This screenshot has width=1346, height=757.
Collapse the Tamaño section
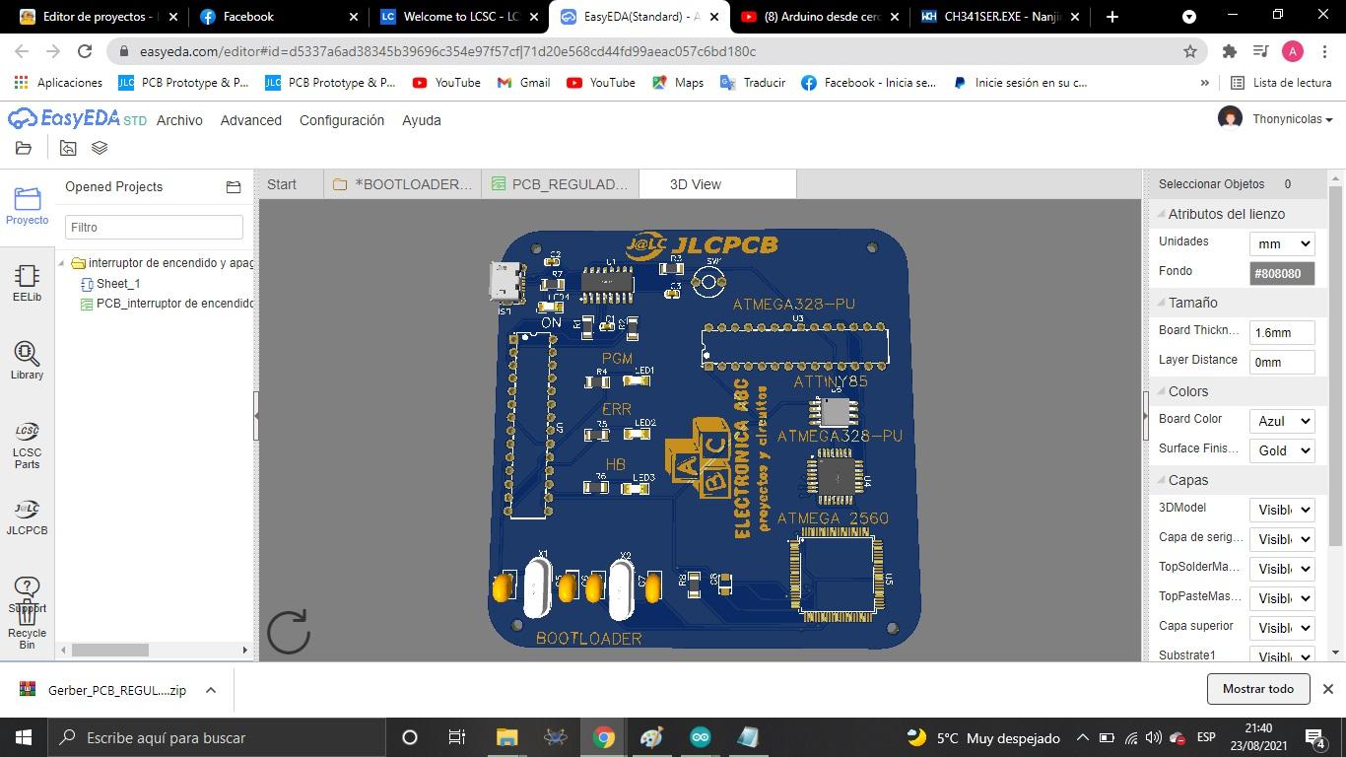tap(1159, 303)
